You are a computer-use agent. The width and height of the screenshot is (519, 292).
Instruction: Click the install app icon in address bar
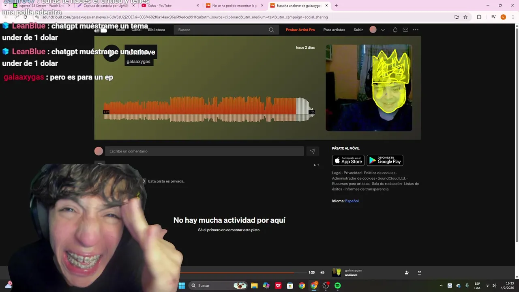[457, 17]
